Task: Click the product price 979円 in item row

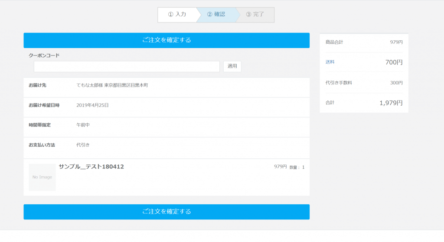Action: click(x=280, y=167)
